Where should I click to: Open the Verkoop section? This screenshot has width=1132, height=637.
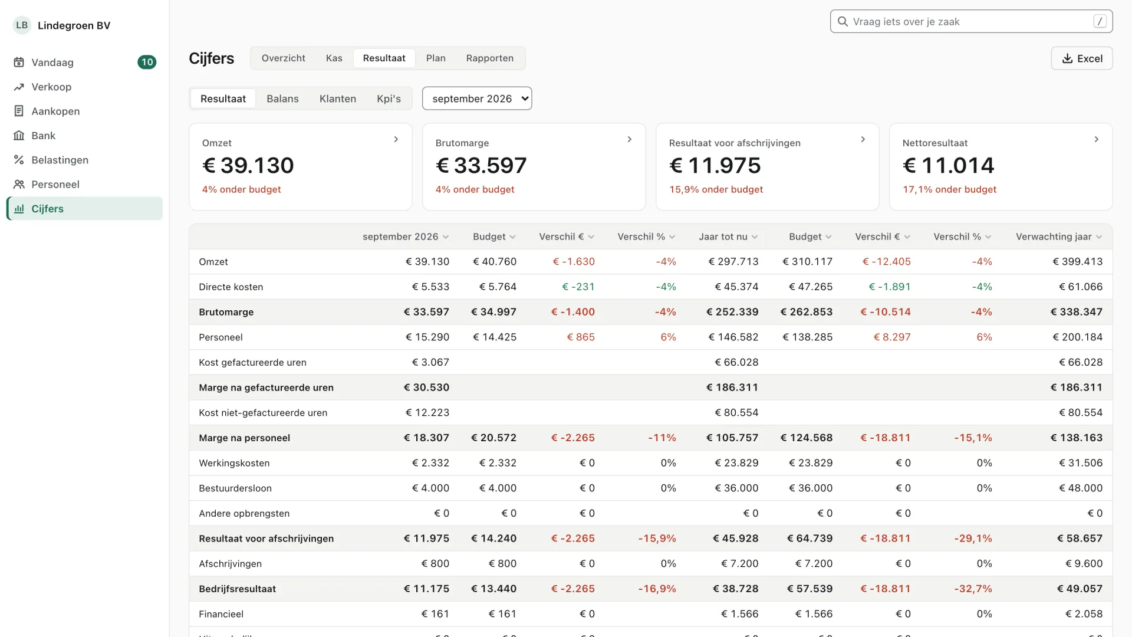pyautogui.click(x=84, y=87)
